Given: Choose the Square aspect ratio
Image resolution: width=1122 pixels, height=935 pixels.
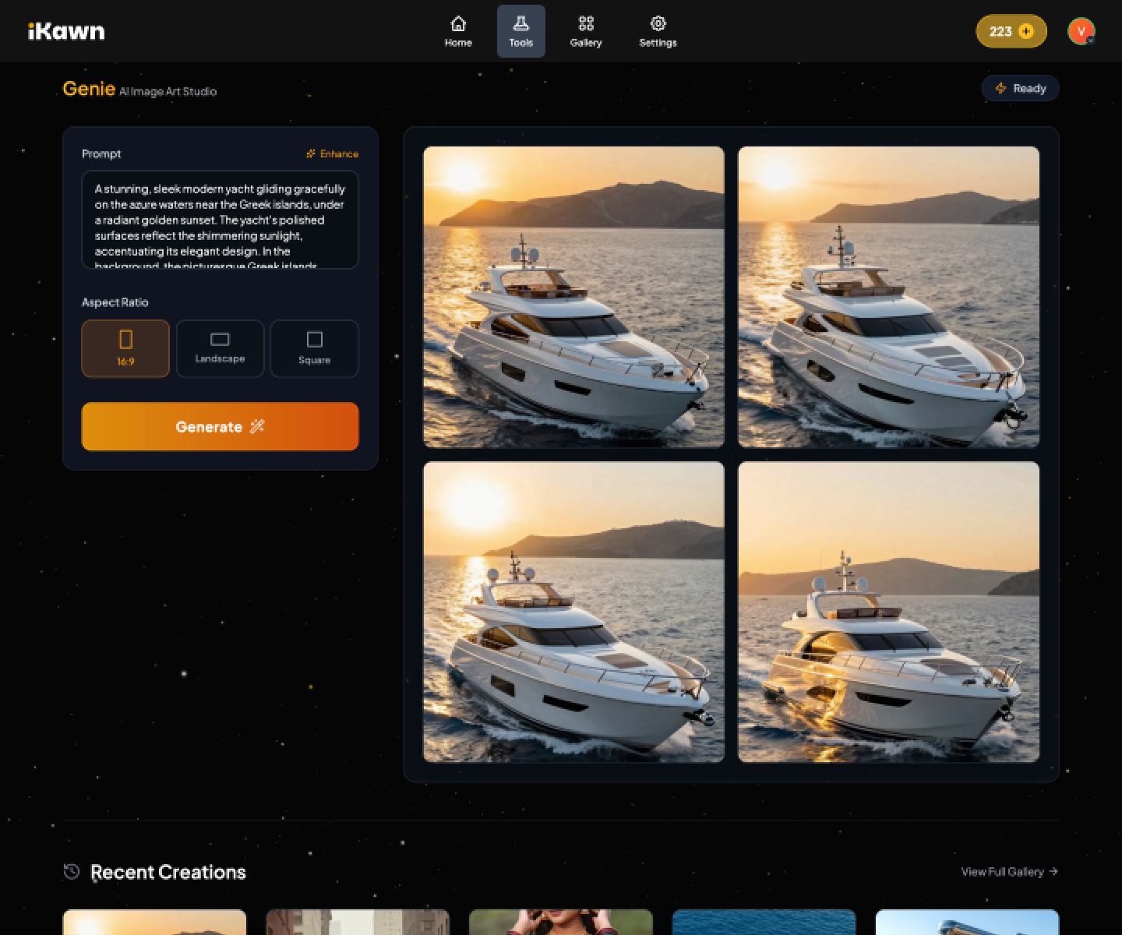Looking at the screenshot, I should (x=314, y=348).
